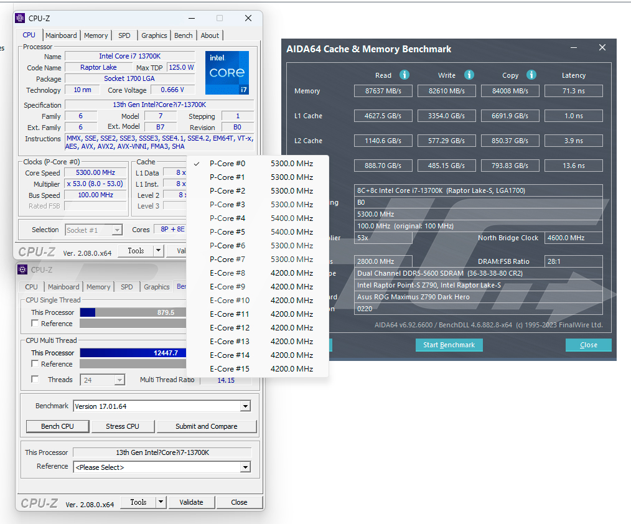Click the Intel Core i7 logo in CPU-Z
Image resolution: width=631 pixels, height=524 pixels.
pos(227,73)
